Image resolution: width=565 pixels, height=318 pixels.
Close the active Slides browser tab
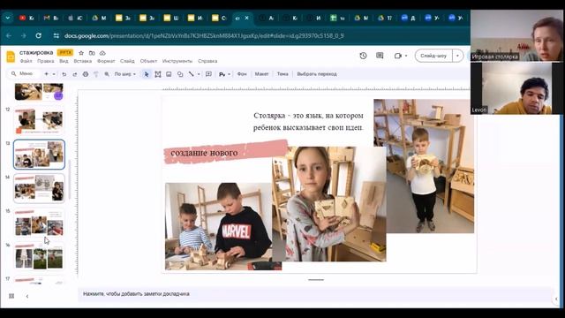pyautogui.click(x=247, y=18)
